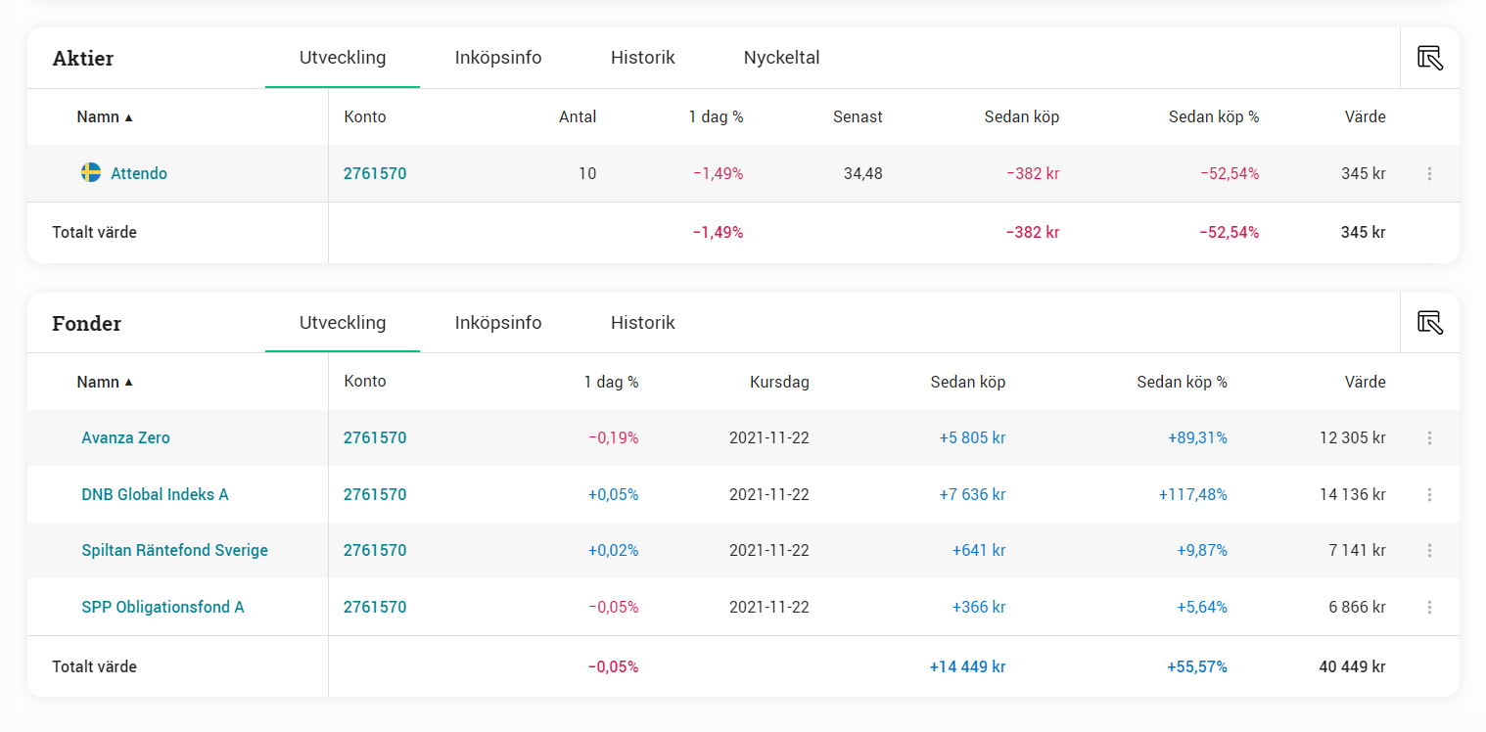This screenshot has width=1486, height=732.
Task: Click the 7 141 kr value for Spiltan Räntefond
Action: coord(1357,551)
